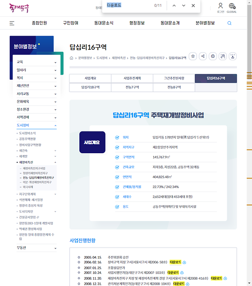
Task: Open the 분야별정보 top menu
Action: pyautogui.click(x=205, y=23)
